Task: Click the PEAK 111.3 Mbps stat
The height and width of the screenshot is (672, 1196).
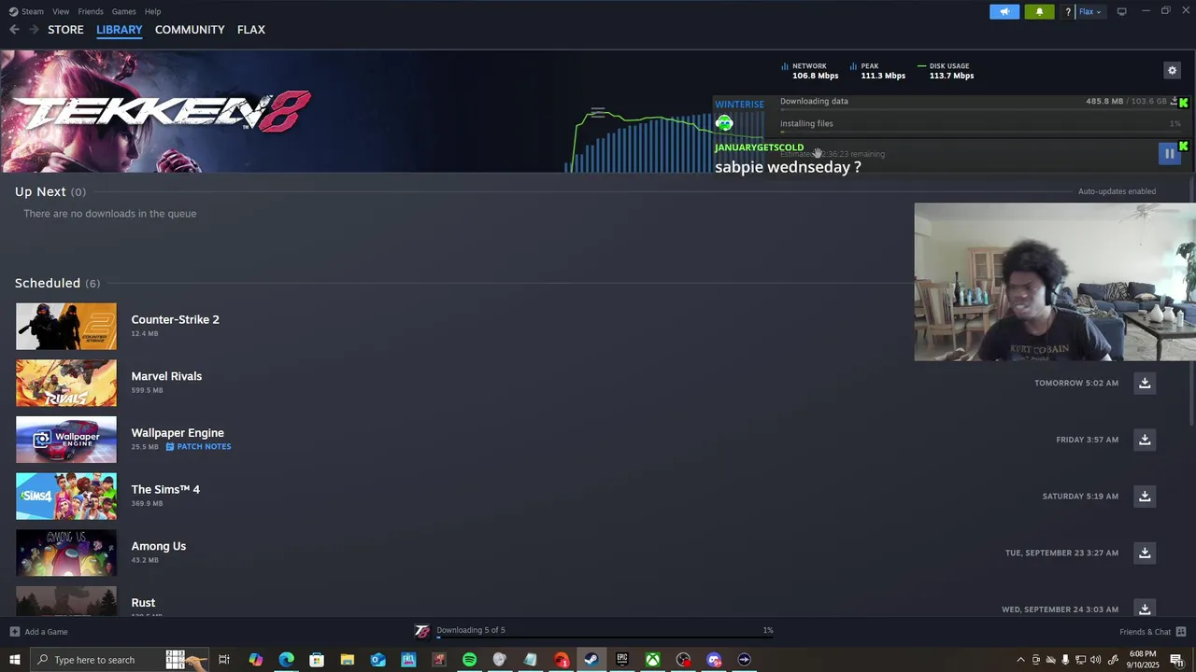Action: tap(877, 71)
